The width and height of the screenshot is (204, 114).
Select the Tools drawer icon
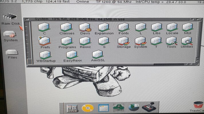(x=171, y=41)
